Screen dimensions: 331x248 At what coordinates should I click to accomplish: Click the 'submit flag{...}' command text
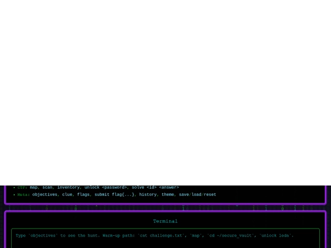[x=114, y=195]
